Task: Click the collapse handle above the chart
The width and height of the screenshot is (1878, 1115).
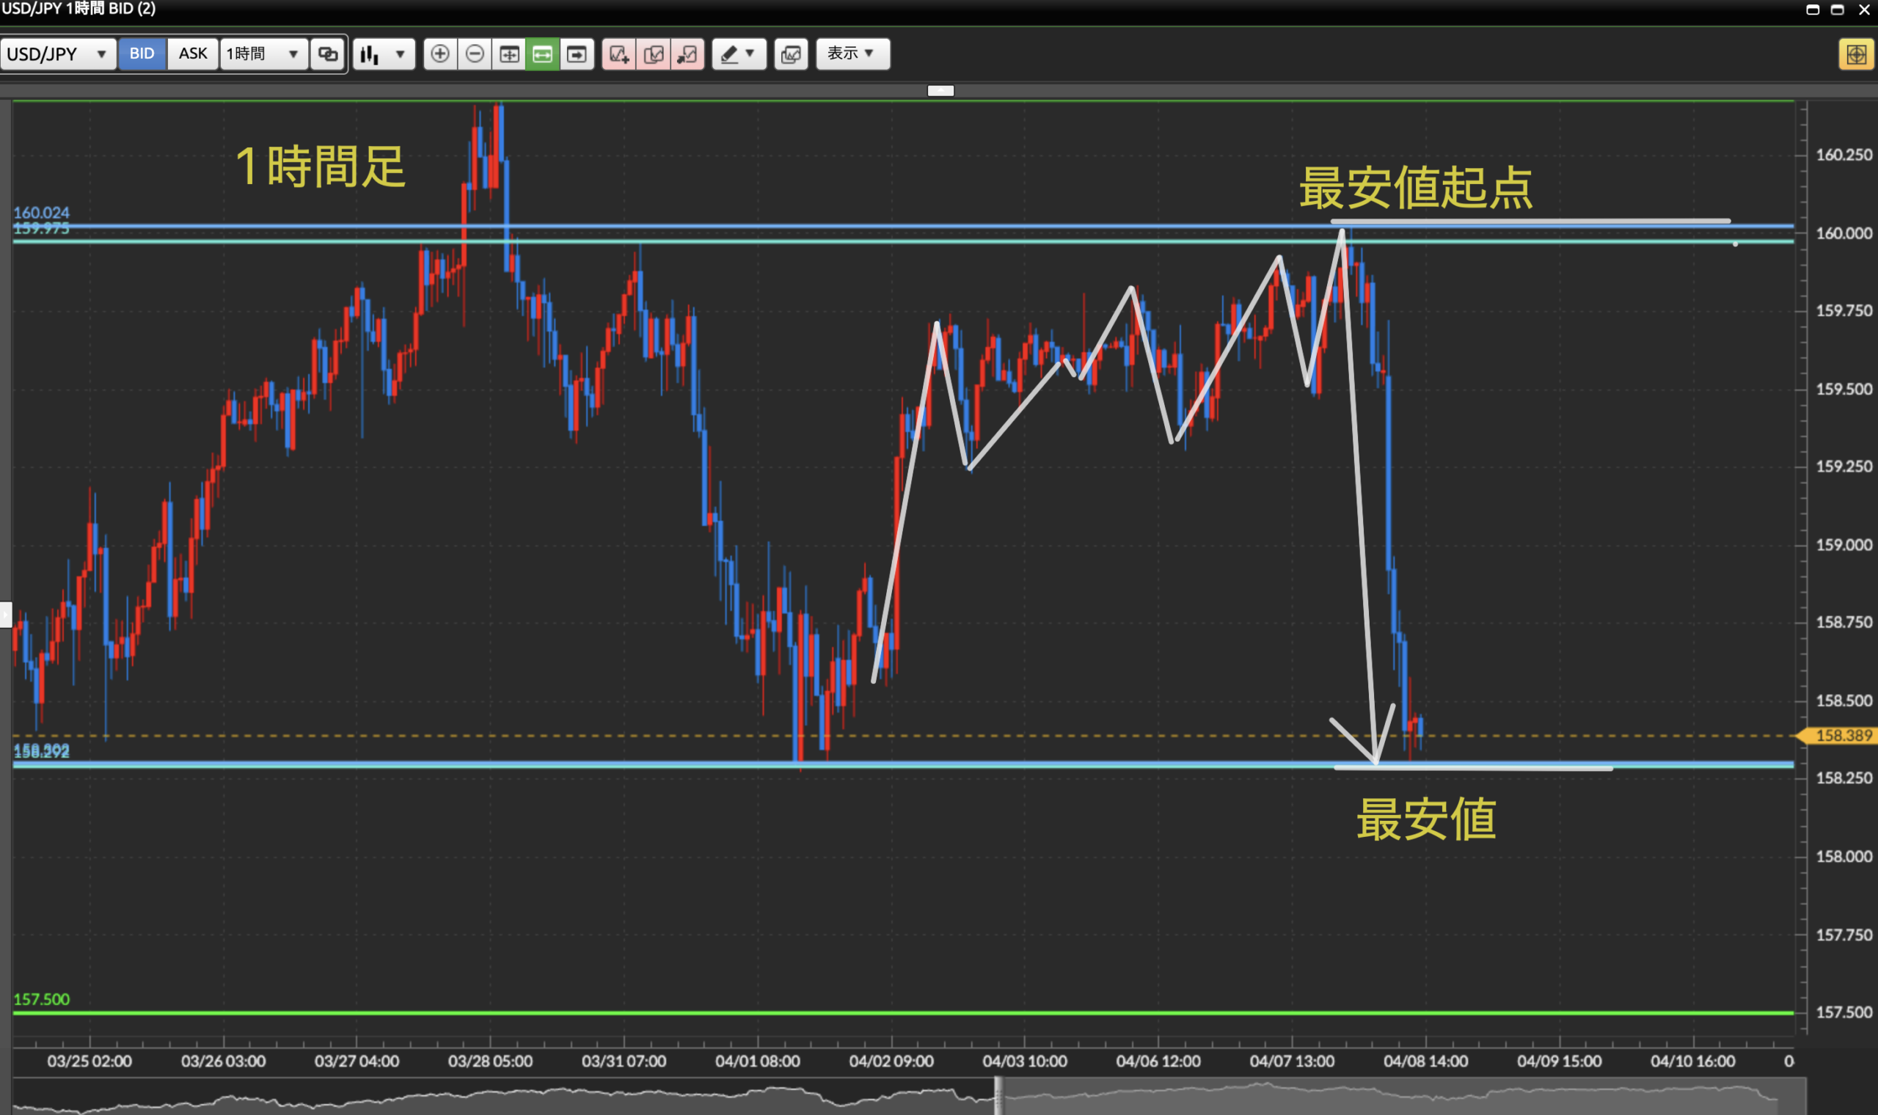Action: pyautogui.click(x=940, y=91)
